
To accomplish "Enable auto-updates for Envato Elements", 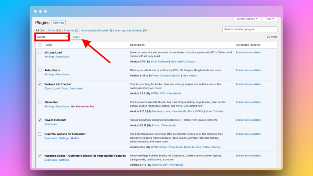I will tap(248, 120).
